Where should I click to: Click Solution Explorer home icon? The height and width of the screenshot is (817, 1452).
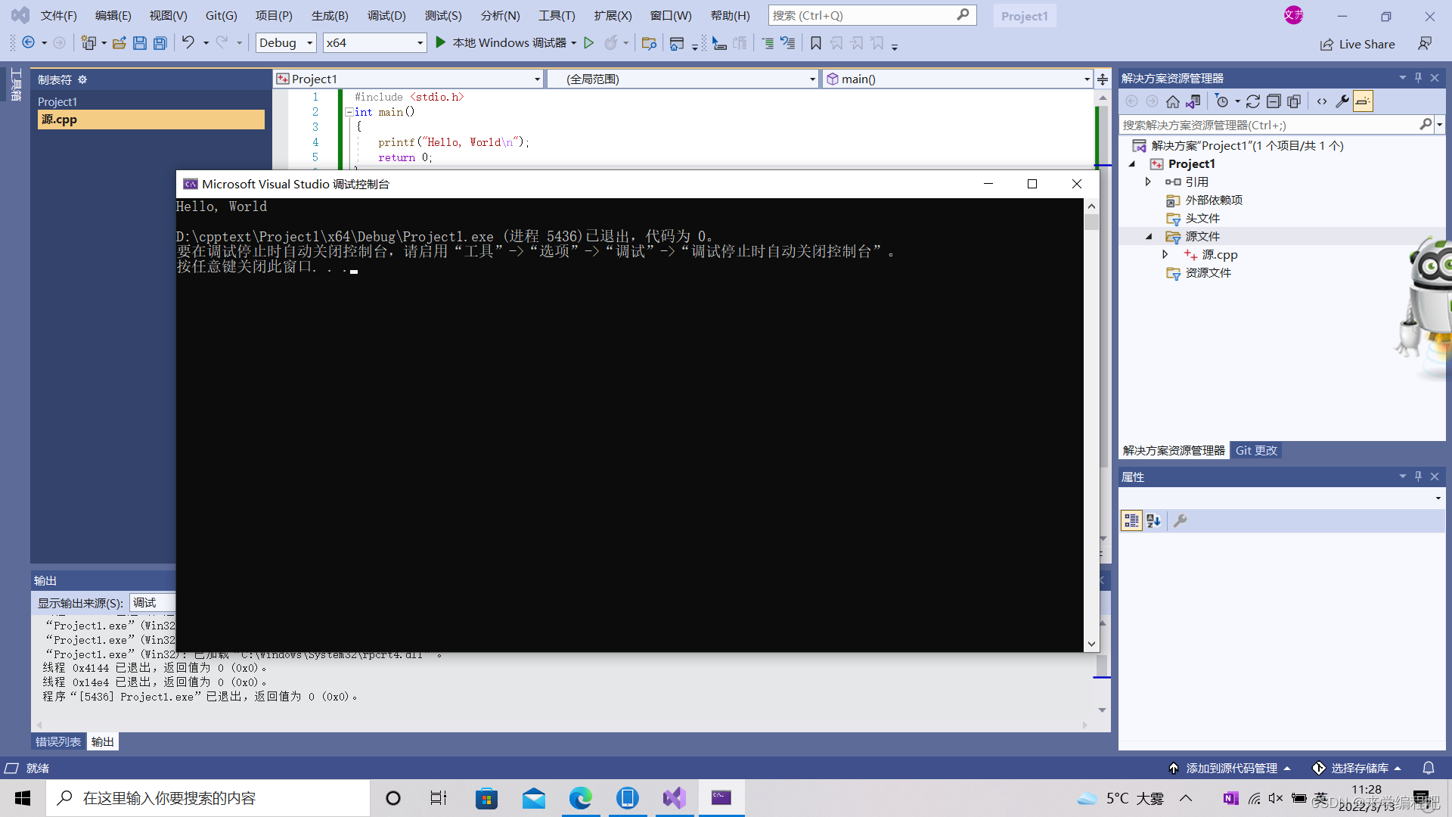click(1172, 101)
